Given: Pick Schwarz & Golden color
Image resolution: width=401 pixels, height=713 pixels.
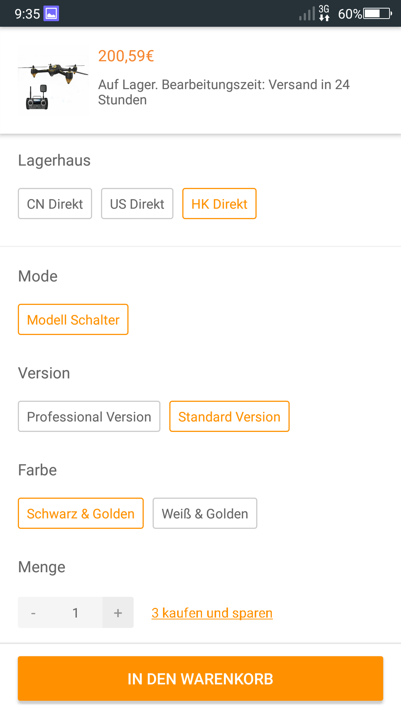Looking at the screenshot, I should 81,513.
